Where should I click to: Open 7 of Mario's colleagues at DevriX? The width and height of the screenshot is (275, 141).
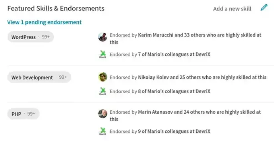[174, 54]
